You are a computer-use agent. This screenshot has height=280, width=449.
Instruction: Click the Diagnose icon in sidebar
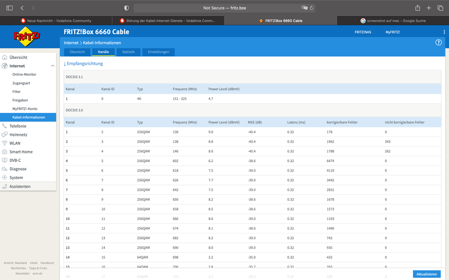pos(4,169)
